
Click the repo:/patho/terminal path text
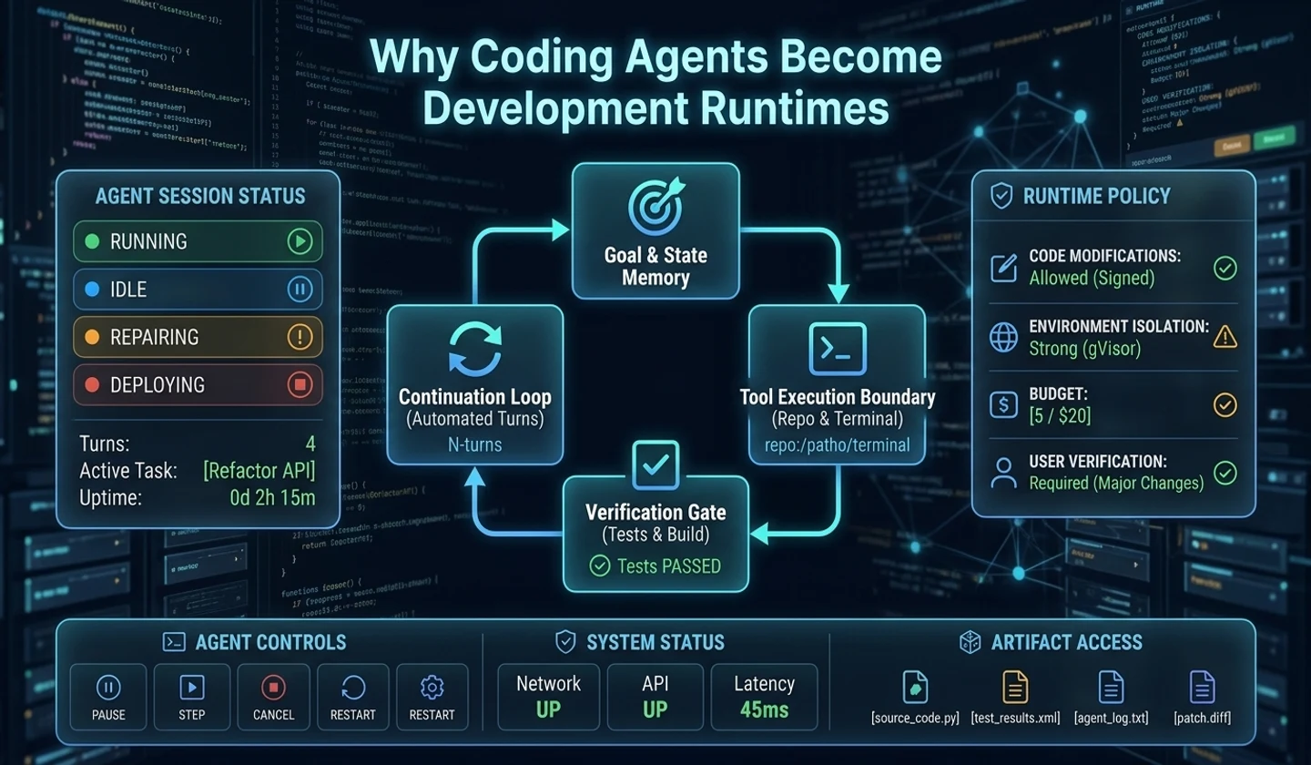click(838, 446)
